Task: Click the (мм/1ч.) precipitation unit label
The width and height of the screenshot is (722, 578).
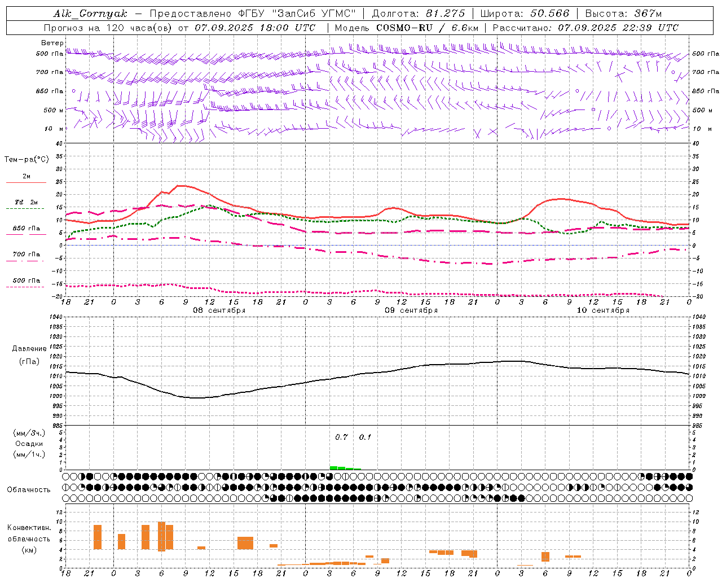Action: point(29,454)
